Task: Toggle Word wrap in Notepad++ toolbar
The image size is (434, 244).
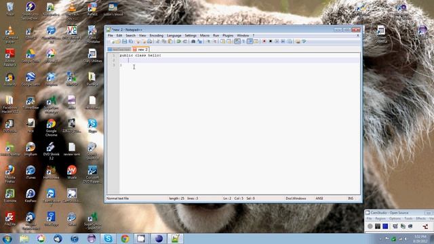Action: [237, 41]
